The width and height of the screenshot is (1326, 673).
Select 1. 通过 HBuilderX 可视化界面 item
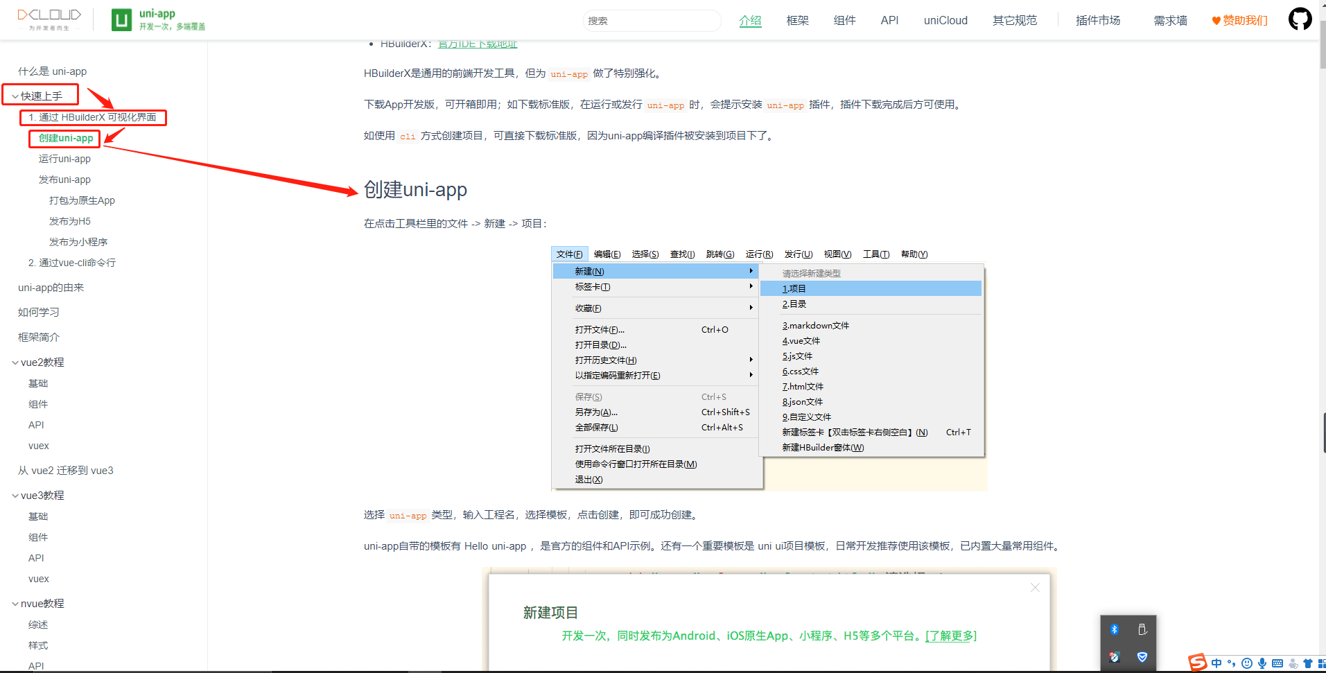(x=92, y=117)
